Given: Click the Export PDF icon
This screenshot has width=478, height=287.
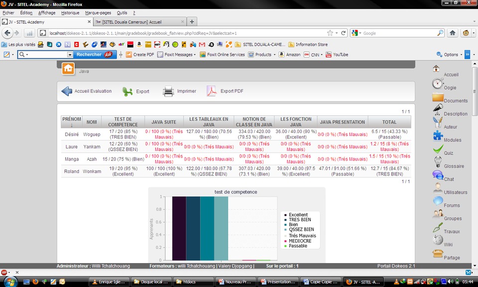Looking at the screenshot, I should pos(211,91).
